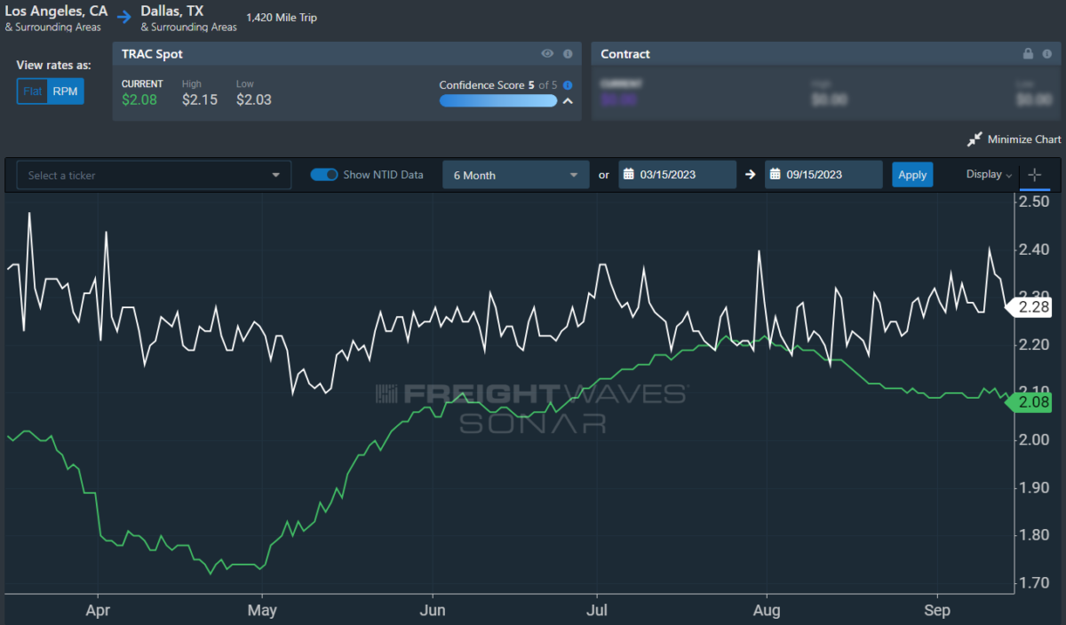The width and height of the screenshot is (1066, 625).
Task: Click calendar icon for end date
Action: tap(775, 175)
